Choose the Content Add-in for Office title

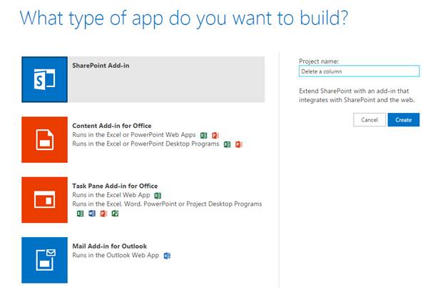pyautogui.click(x=112, y=126)
